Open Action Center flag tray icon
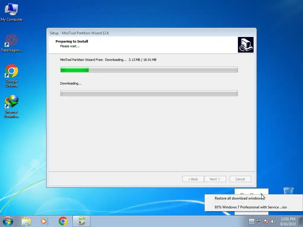 266,221
